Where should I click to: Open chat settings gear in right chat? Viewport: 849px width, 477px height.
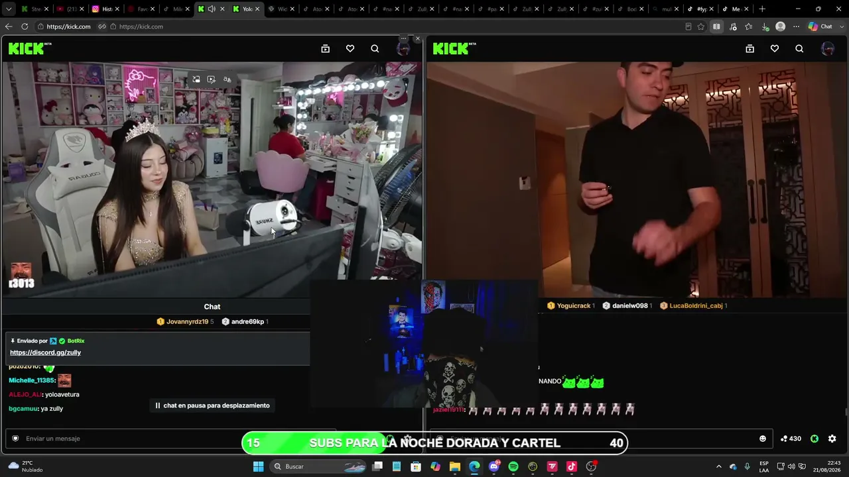click(832, 439)
